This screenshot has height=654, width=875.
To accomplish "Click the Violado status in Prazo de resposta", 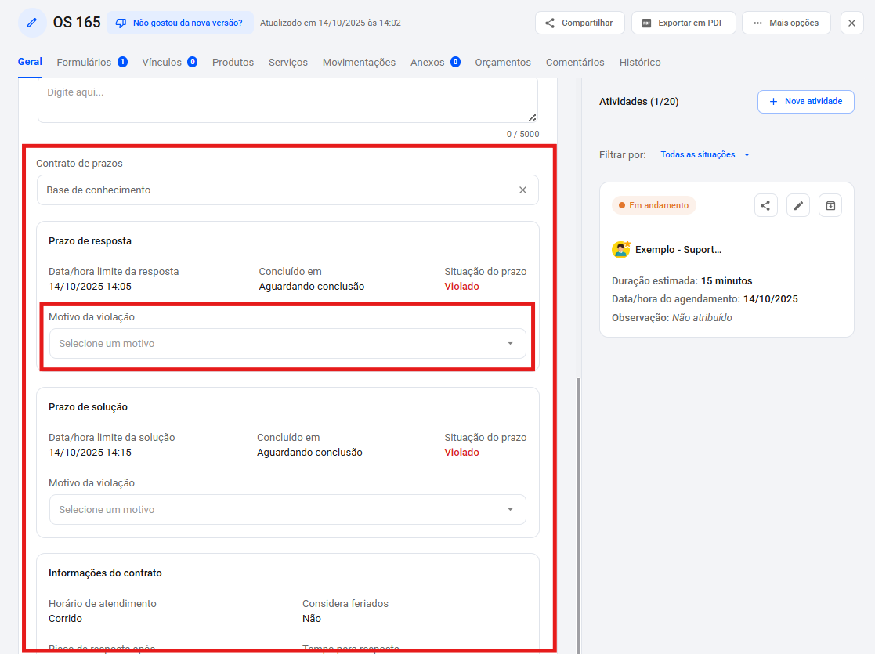I will [461, 286].
